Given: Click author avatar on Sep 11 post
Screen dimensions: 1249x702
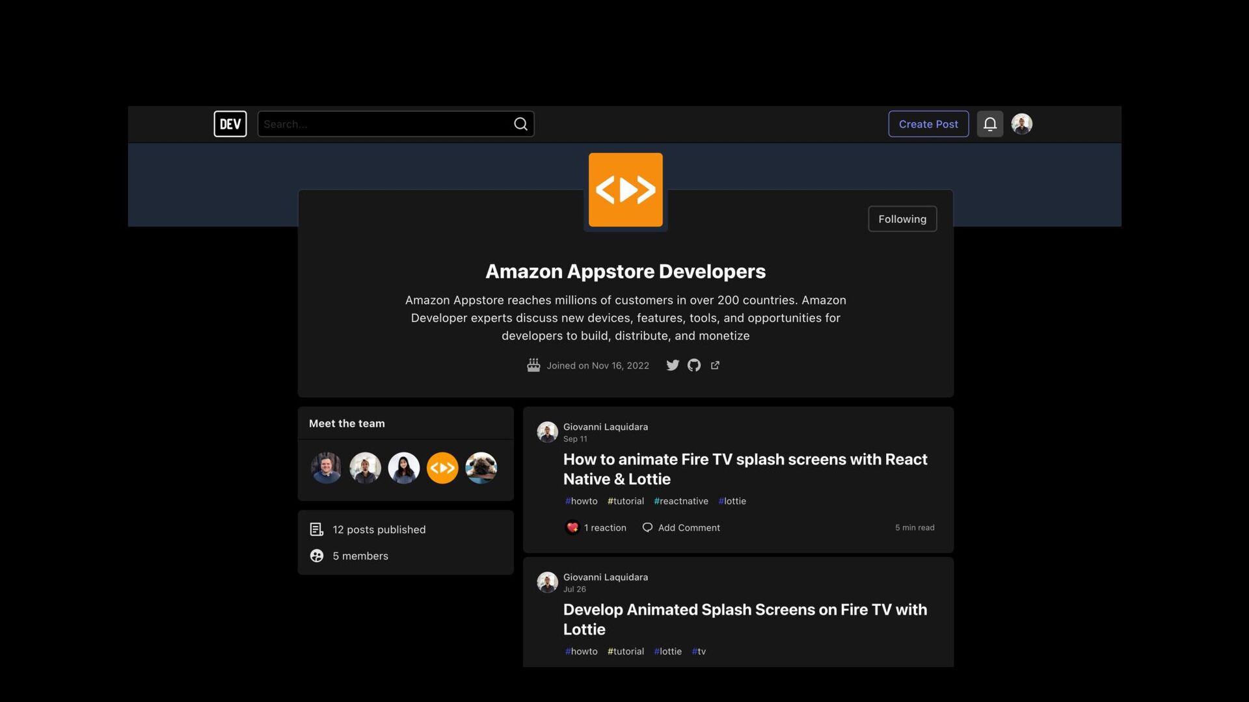Looking at the screenshot, I should [x=547, y=432].
